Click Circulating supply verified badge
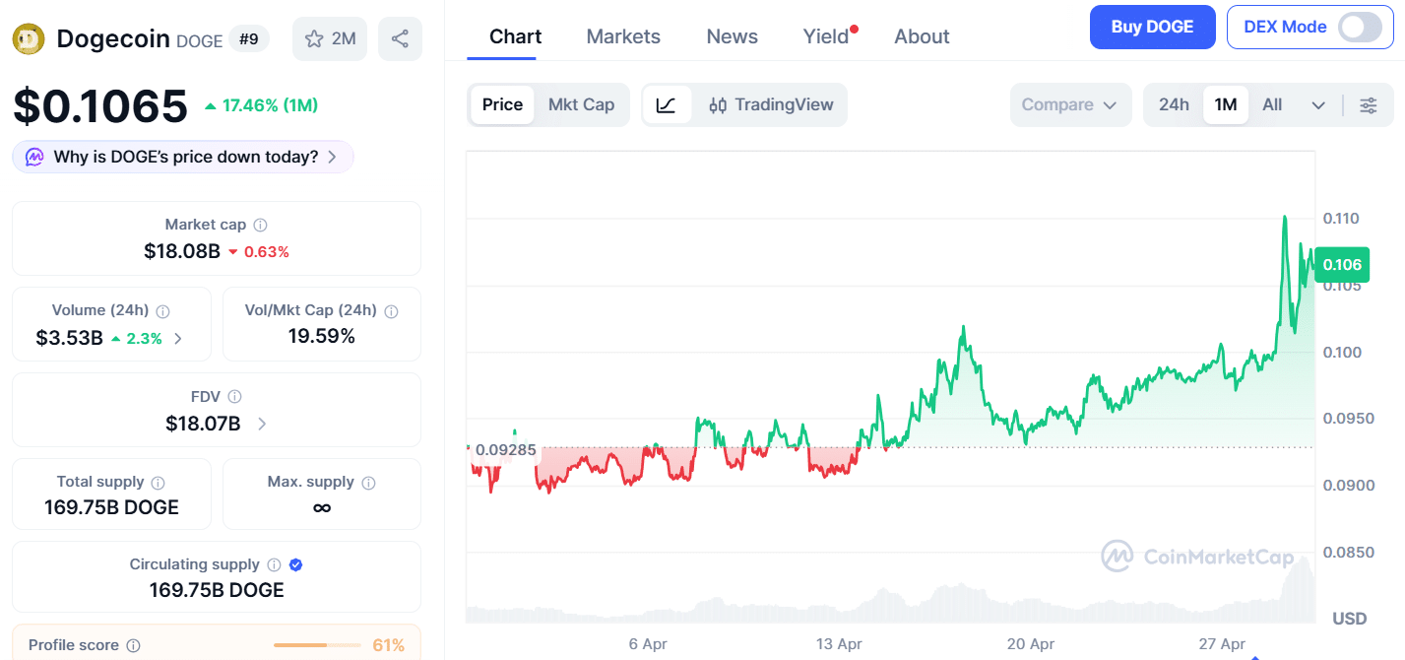The image size is (1405, 660). pyautogui.click(x=296, y=565)
